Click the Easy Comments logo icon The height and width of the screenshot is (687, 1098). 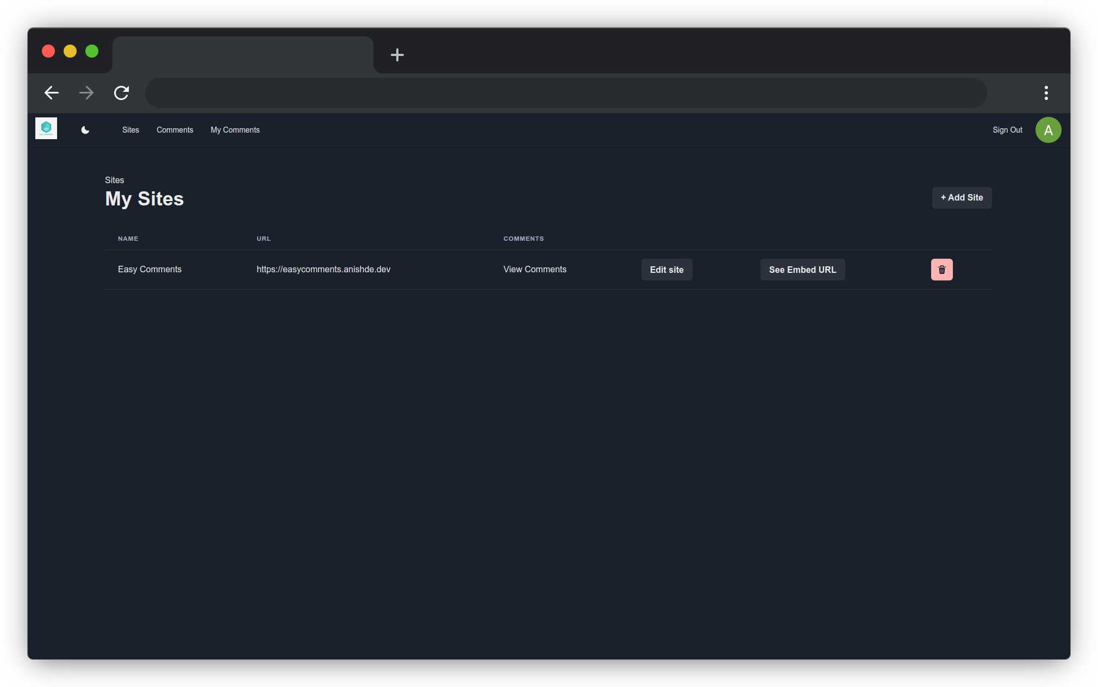46,129
